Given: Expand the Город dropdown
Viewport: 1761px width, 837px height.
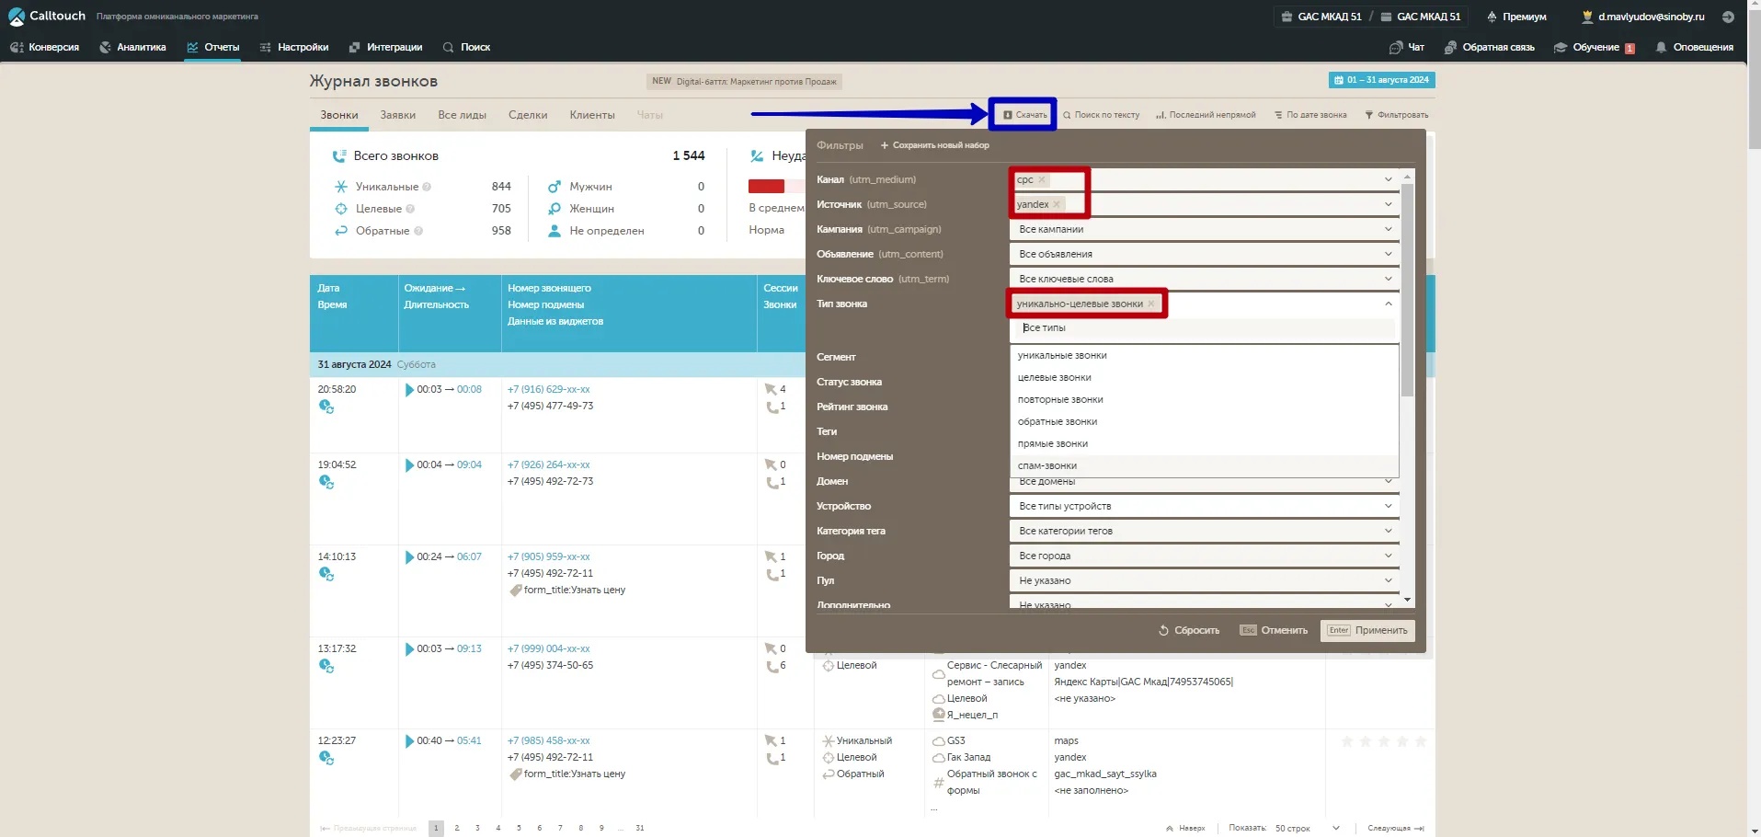Looking at the screenshot, I should (x=1388, y=556).
